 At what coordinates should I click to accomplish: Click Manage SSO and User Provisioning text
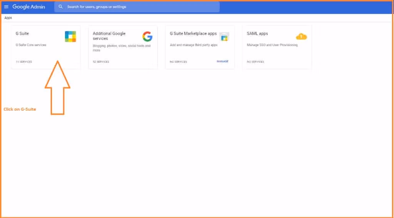click(x=272, y=45)
